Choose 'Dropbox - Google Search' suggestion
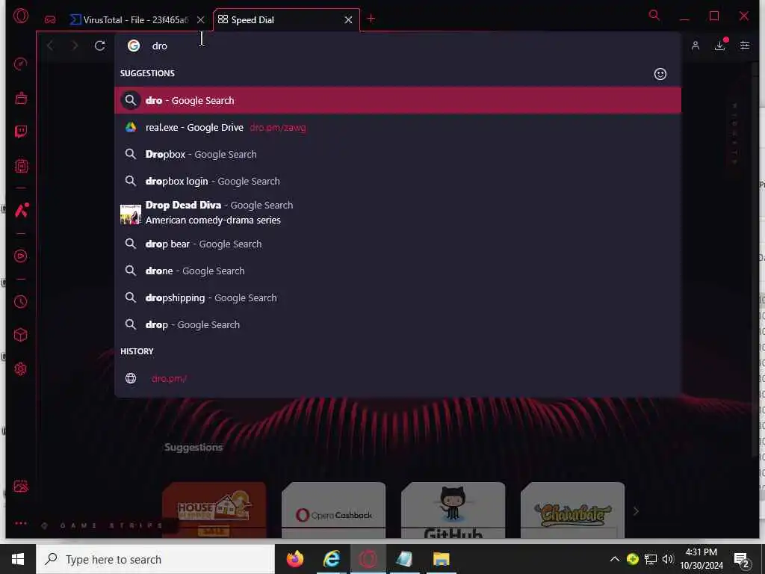This screenshot has height=574, width=765. point(397,154)
